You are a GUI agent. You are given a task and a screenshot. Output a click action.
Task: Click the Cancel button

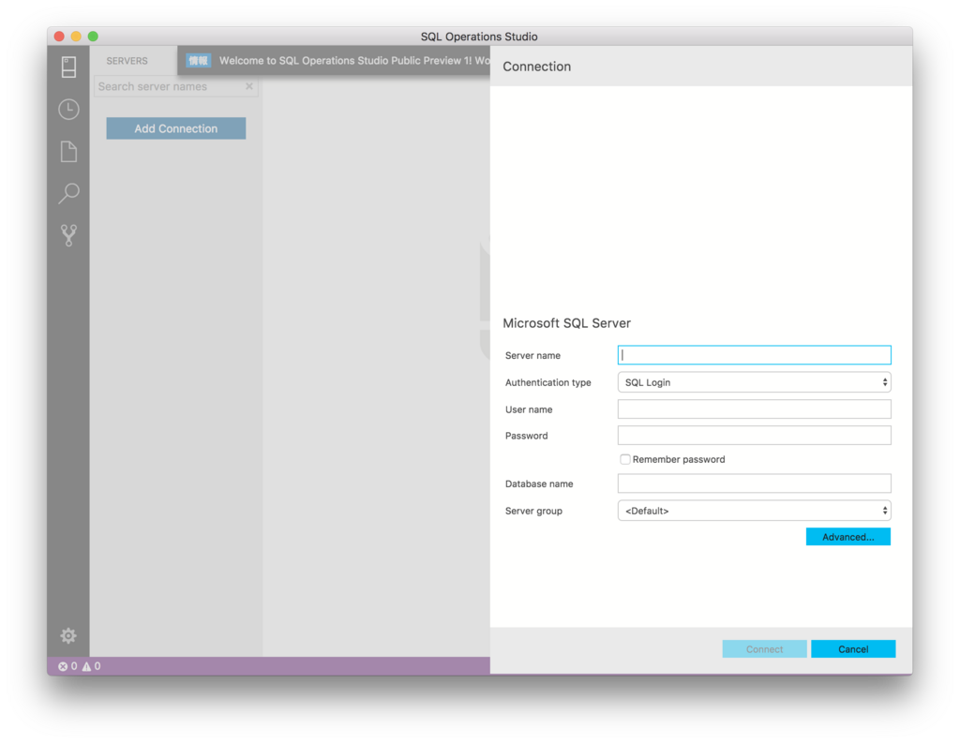point(853,649)
